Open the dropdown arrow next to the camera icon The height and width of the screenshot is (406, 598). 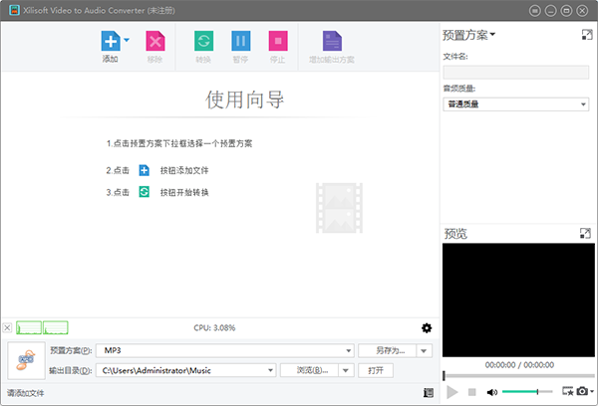point(592,391)
